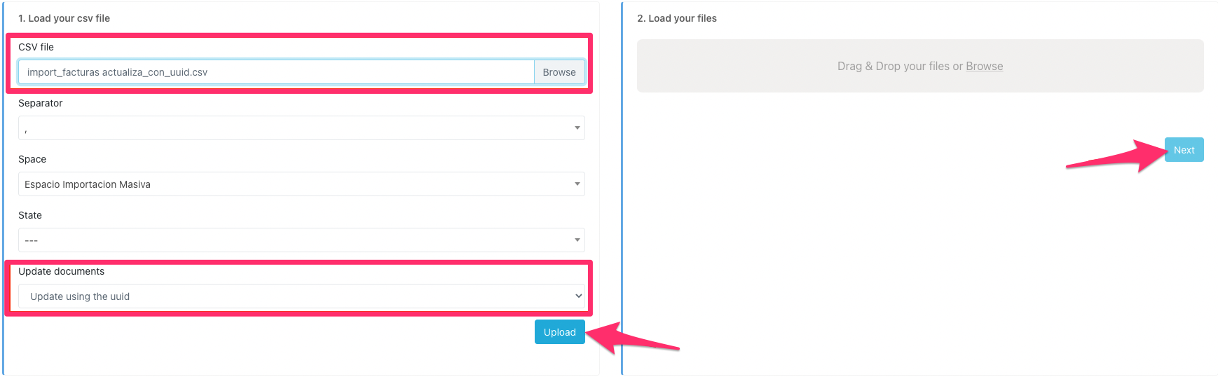Click the Separator field's arrow icon
The width and height of the screenshot is (1218, 377).
pyautogui.click(x=577, y=128)
